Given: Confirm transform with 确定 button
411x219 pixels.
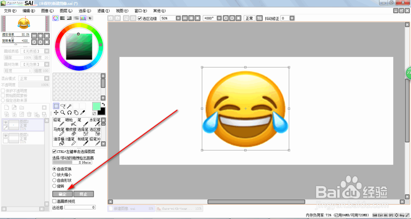Looking at the screenshot, I should coord(62,194).
